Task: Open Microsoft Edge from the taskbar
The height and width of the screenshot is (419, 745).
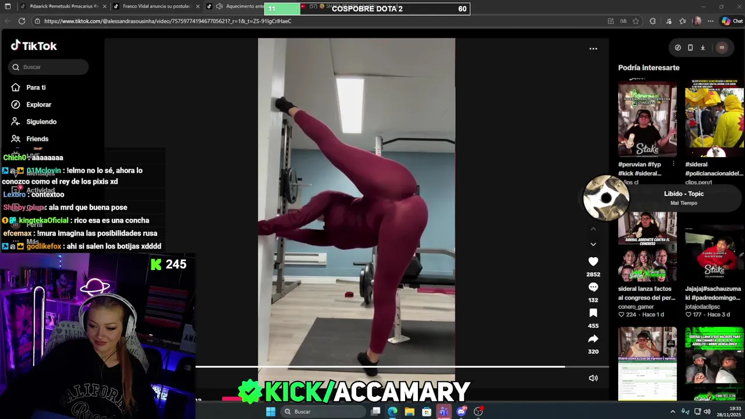Action: (x=393, y=411)
